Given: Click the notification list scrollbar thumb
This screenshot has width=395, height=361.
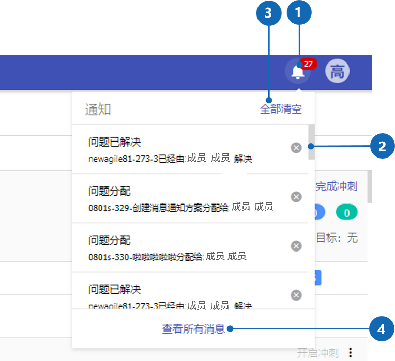Looking at the screenshot, I should coord(311,142).
